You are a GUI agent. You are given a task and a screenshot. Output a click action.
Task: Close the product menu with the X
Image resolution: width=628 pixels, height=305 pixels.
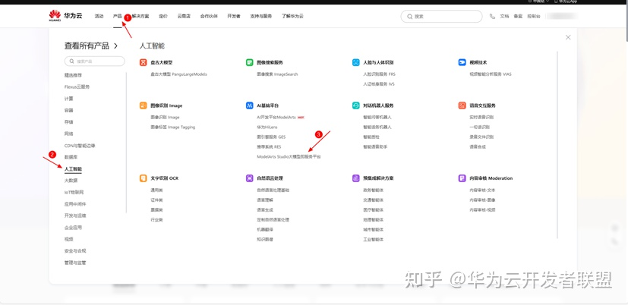[568, 37]
